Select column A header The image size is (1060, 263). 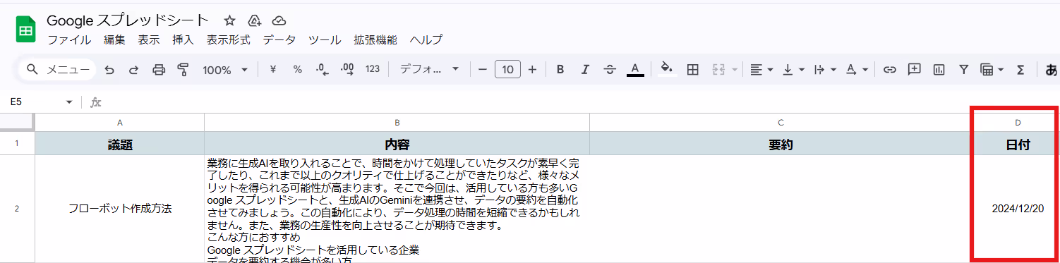[x=119, y=123]
